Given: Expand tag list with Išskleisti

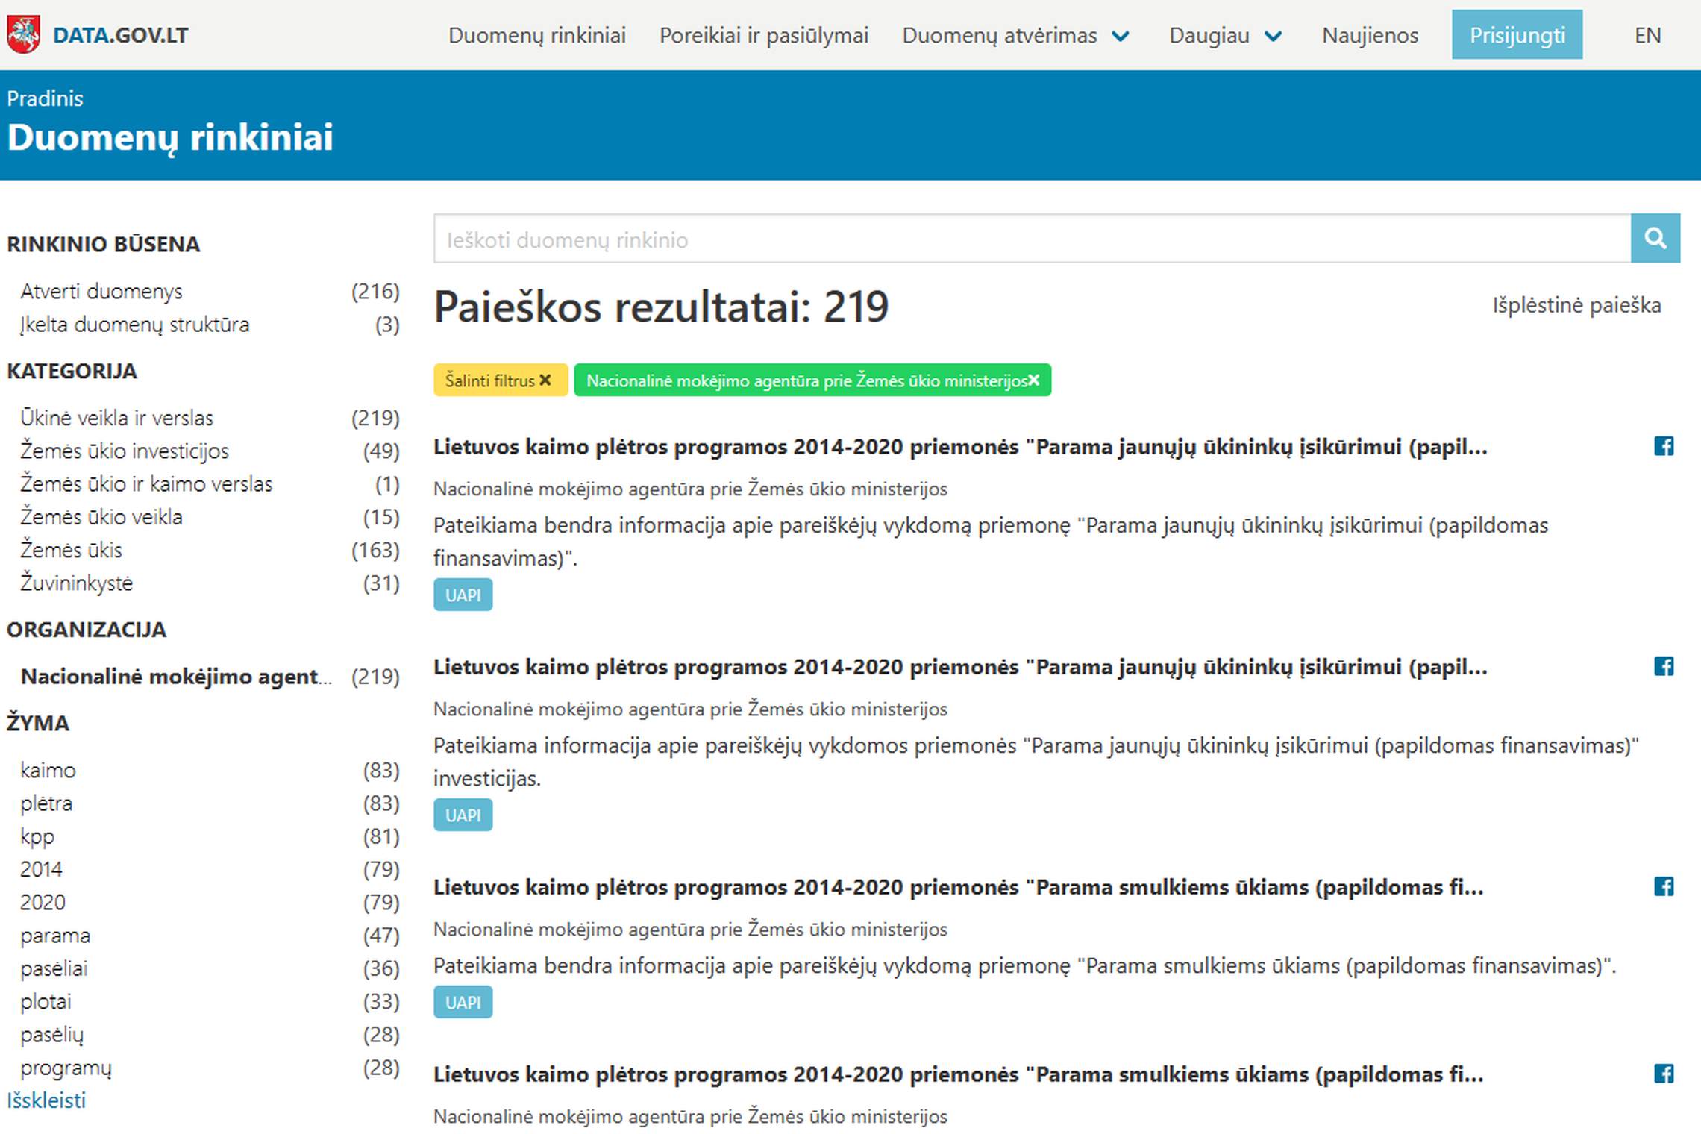Looking at the screenshot, I should click(x=46, y=1100).
